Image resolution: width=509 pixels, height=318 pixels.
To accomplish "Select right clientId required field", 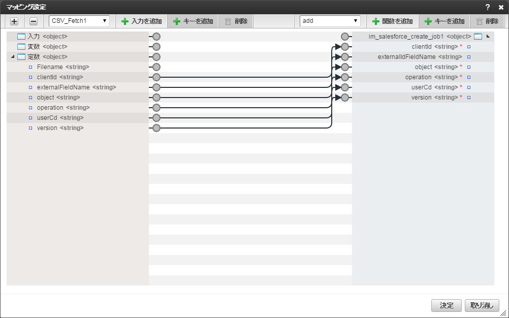I will pyautogui.click(x=423, y=47).
